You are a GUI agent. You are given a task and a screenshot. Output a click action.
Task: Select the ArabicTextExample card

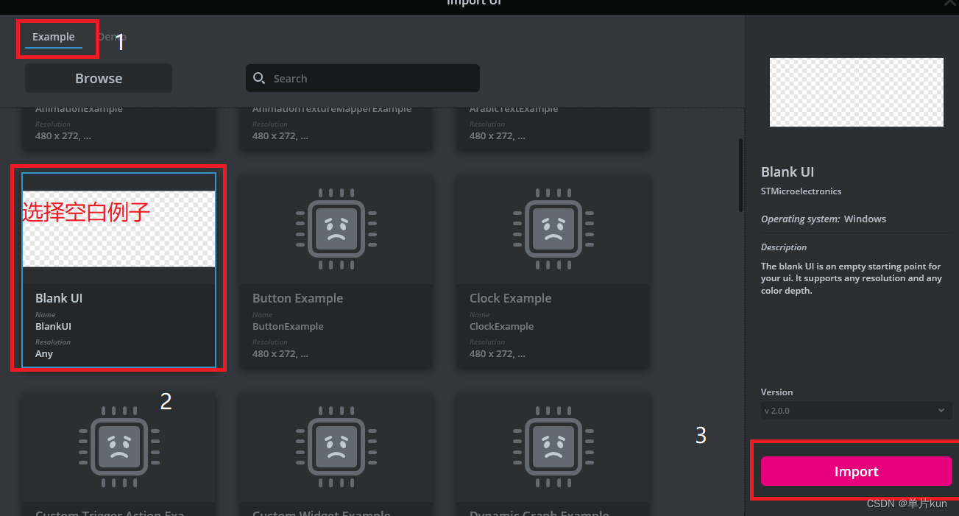click(553, 125)
